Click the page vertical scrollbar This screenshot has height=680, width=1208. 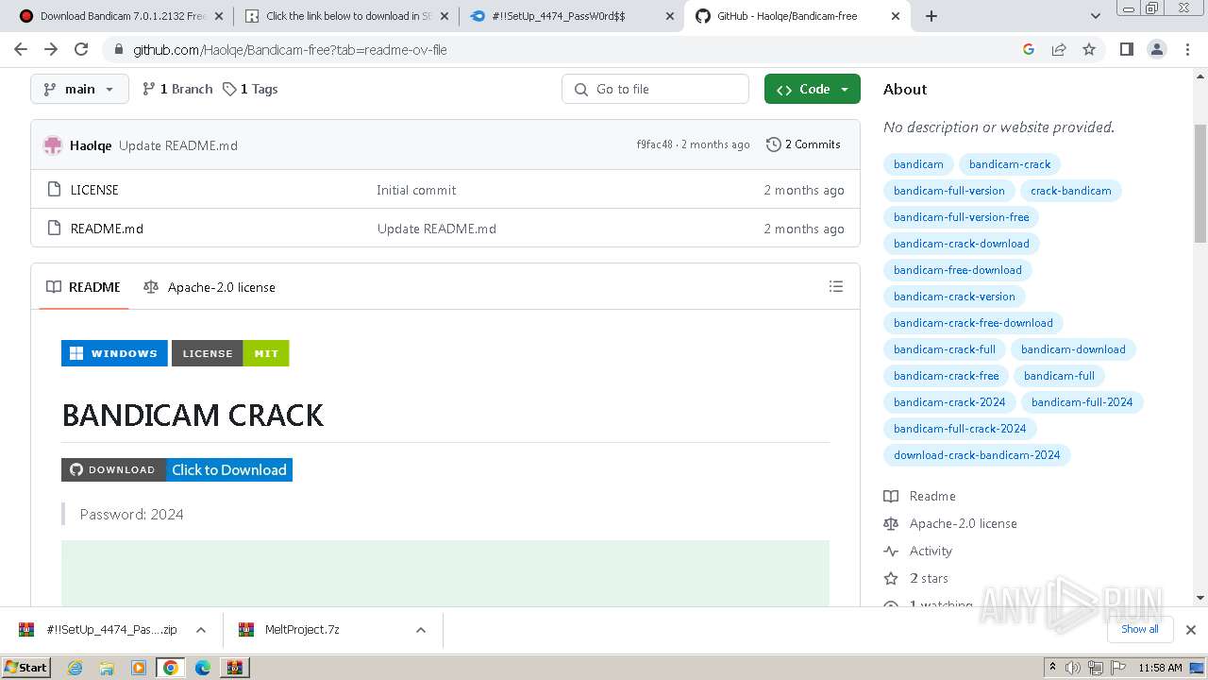(x=1200, y=184)
